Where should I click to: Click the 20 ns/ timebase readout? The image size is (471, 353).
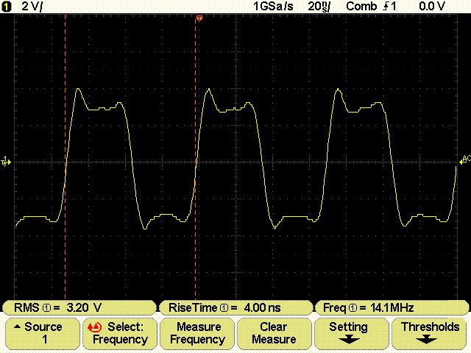319,7
